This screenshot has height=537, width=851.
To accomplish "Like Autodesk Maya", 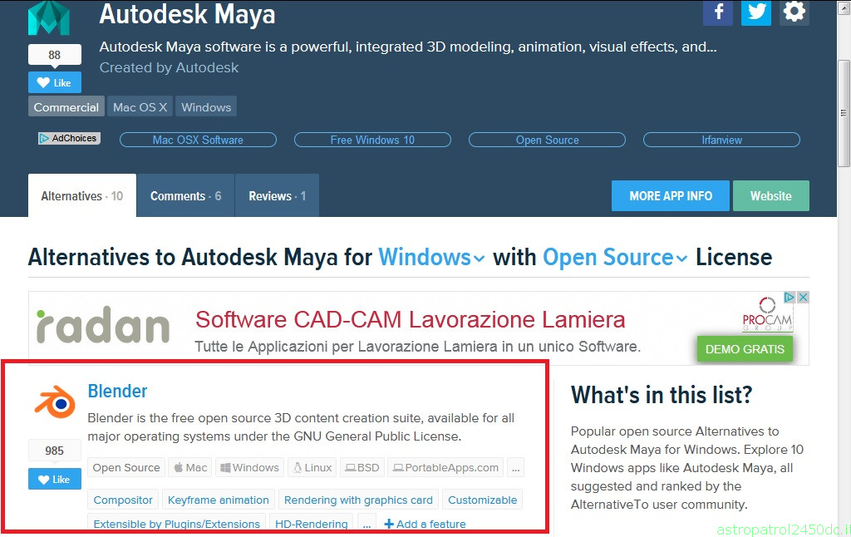I will pyautogui.click(x=55, y=82).
